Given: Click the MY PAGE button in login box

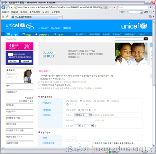Looking at the screenshot, I should [14, 61].
